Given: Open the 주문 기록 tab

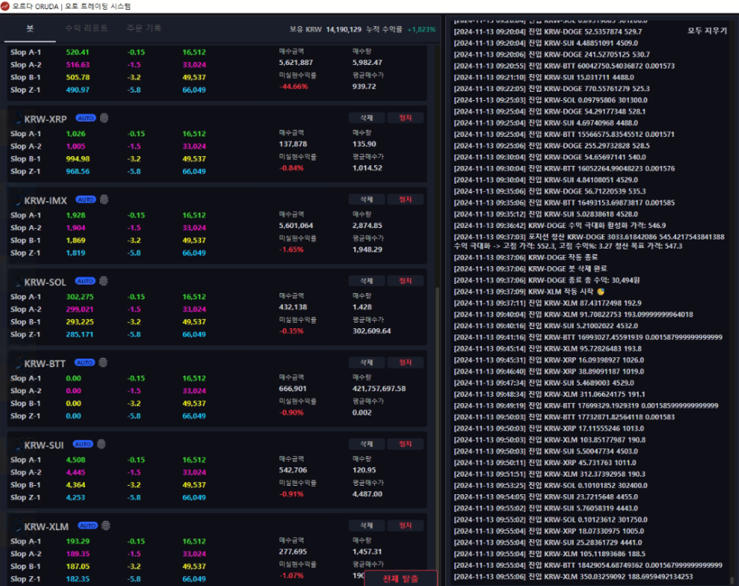Looking at the screenshot, I should coord(144,28).
